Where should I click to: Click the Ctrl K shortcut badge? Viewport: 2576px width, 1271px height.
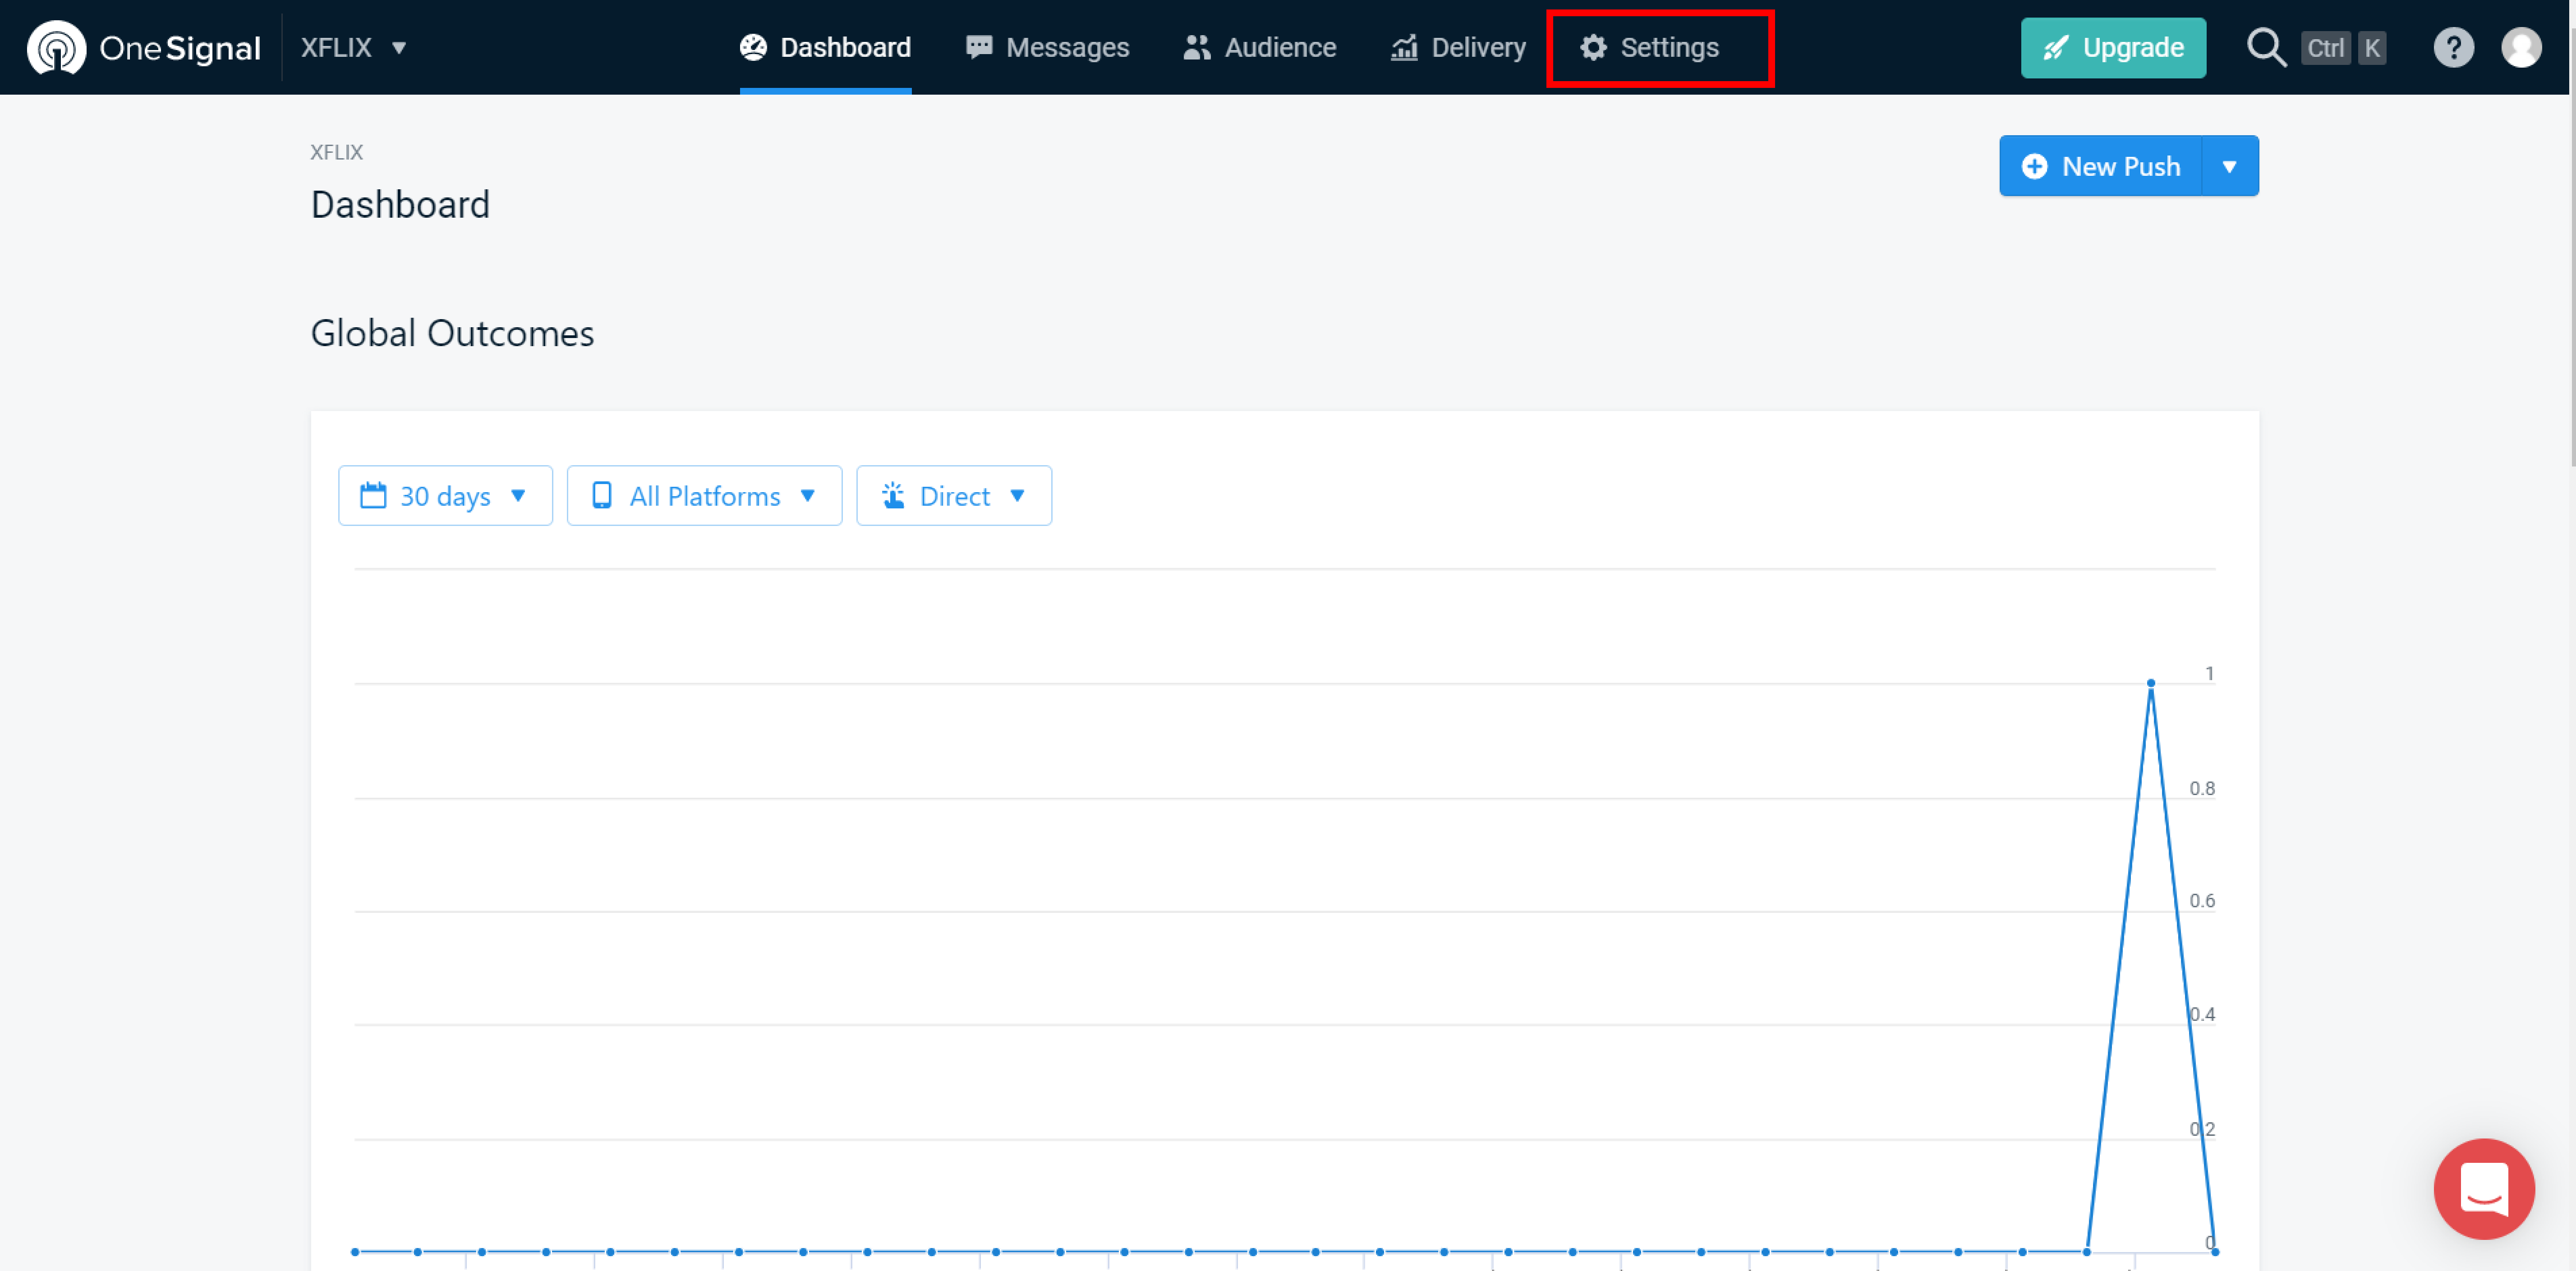[2344, 47]
